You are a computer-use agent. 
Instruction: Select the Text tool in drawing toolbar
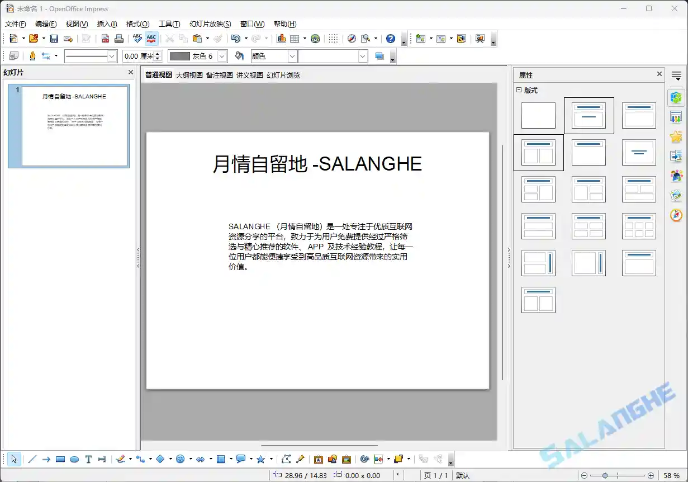pos(88,459)
